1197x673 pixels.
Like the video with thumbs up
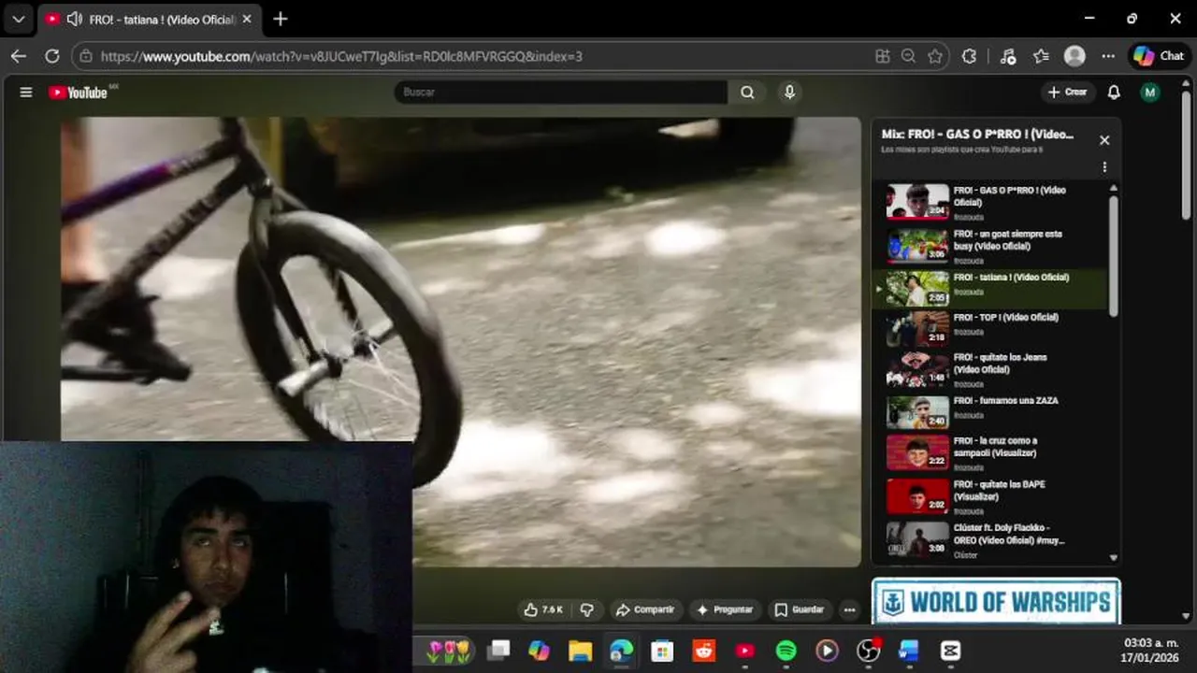(542, 609)
